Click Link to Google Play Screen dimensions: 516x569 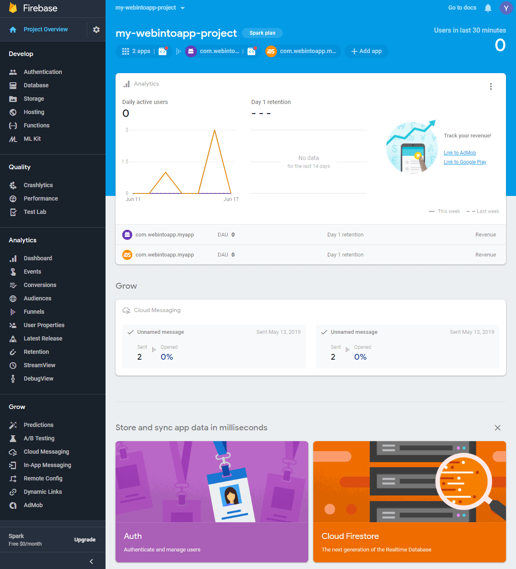[465, 162]
